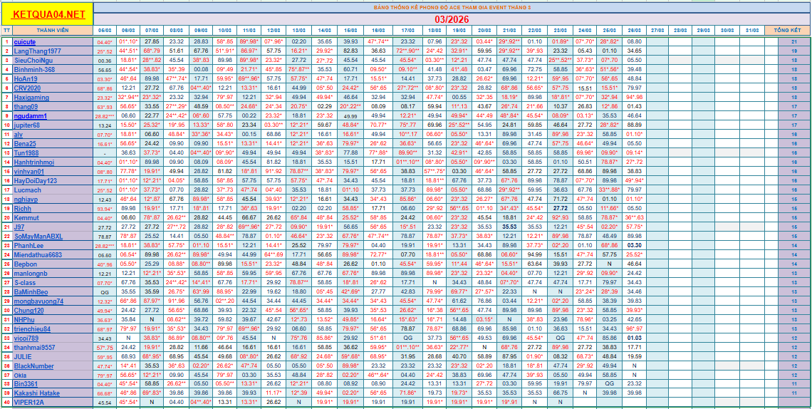Click the TT column header
The width and height of the screenshot is (812, 409).
pos(6,31)
